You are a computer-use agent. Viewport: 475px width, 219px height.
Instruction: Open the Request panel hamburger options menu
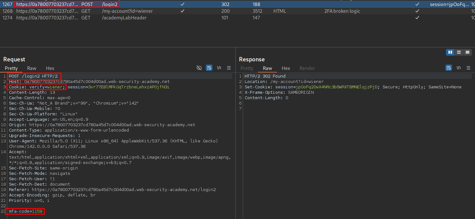click(x=229, y=68)
